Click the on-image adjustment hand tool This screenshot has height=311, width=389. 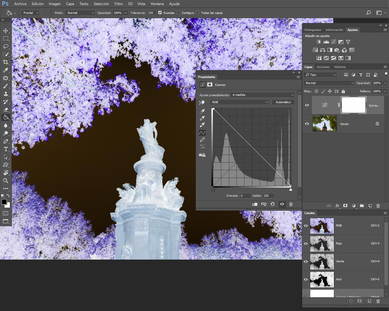pos(202,102)
